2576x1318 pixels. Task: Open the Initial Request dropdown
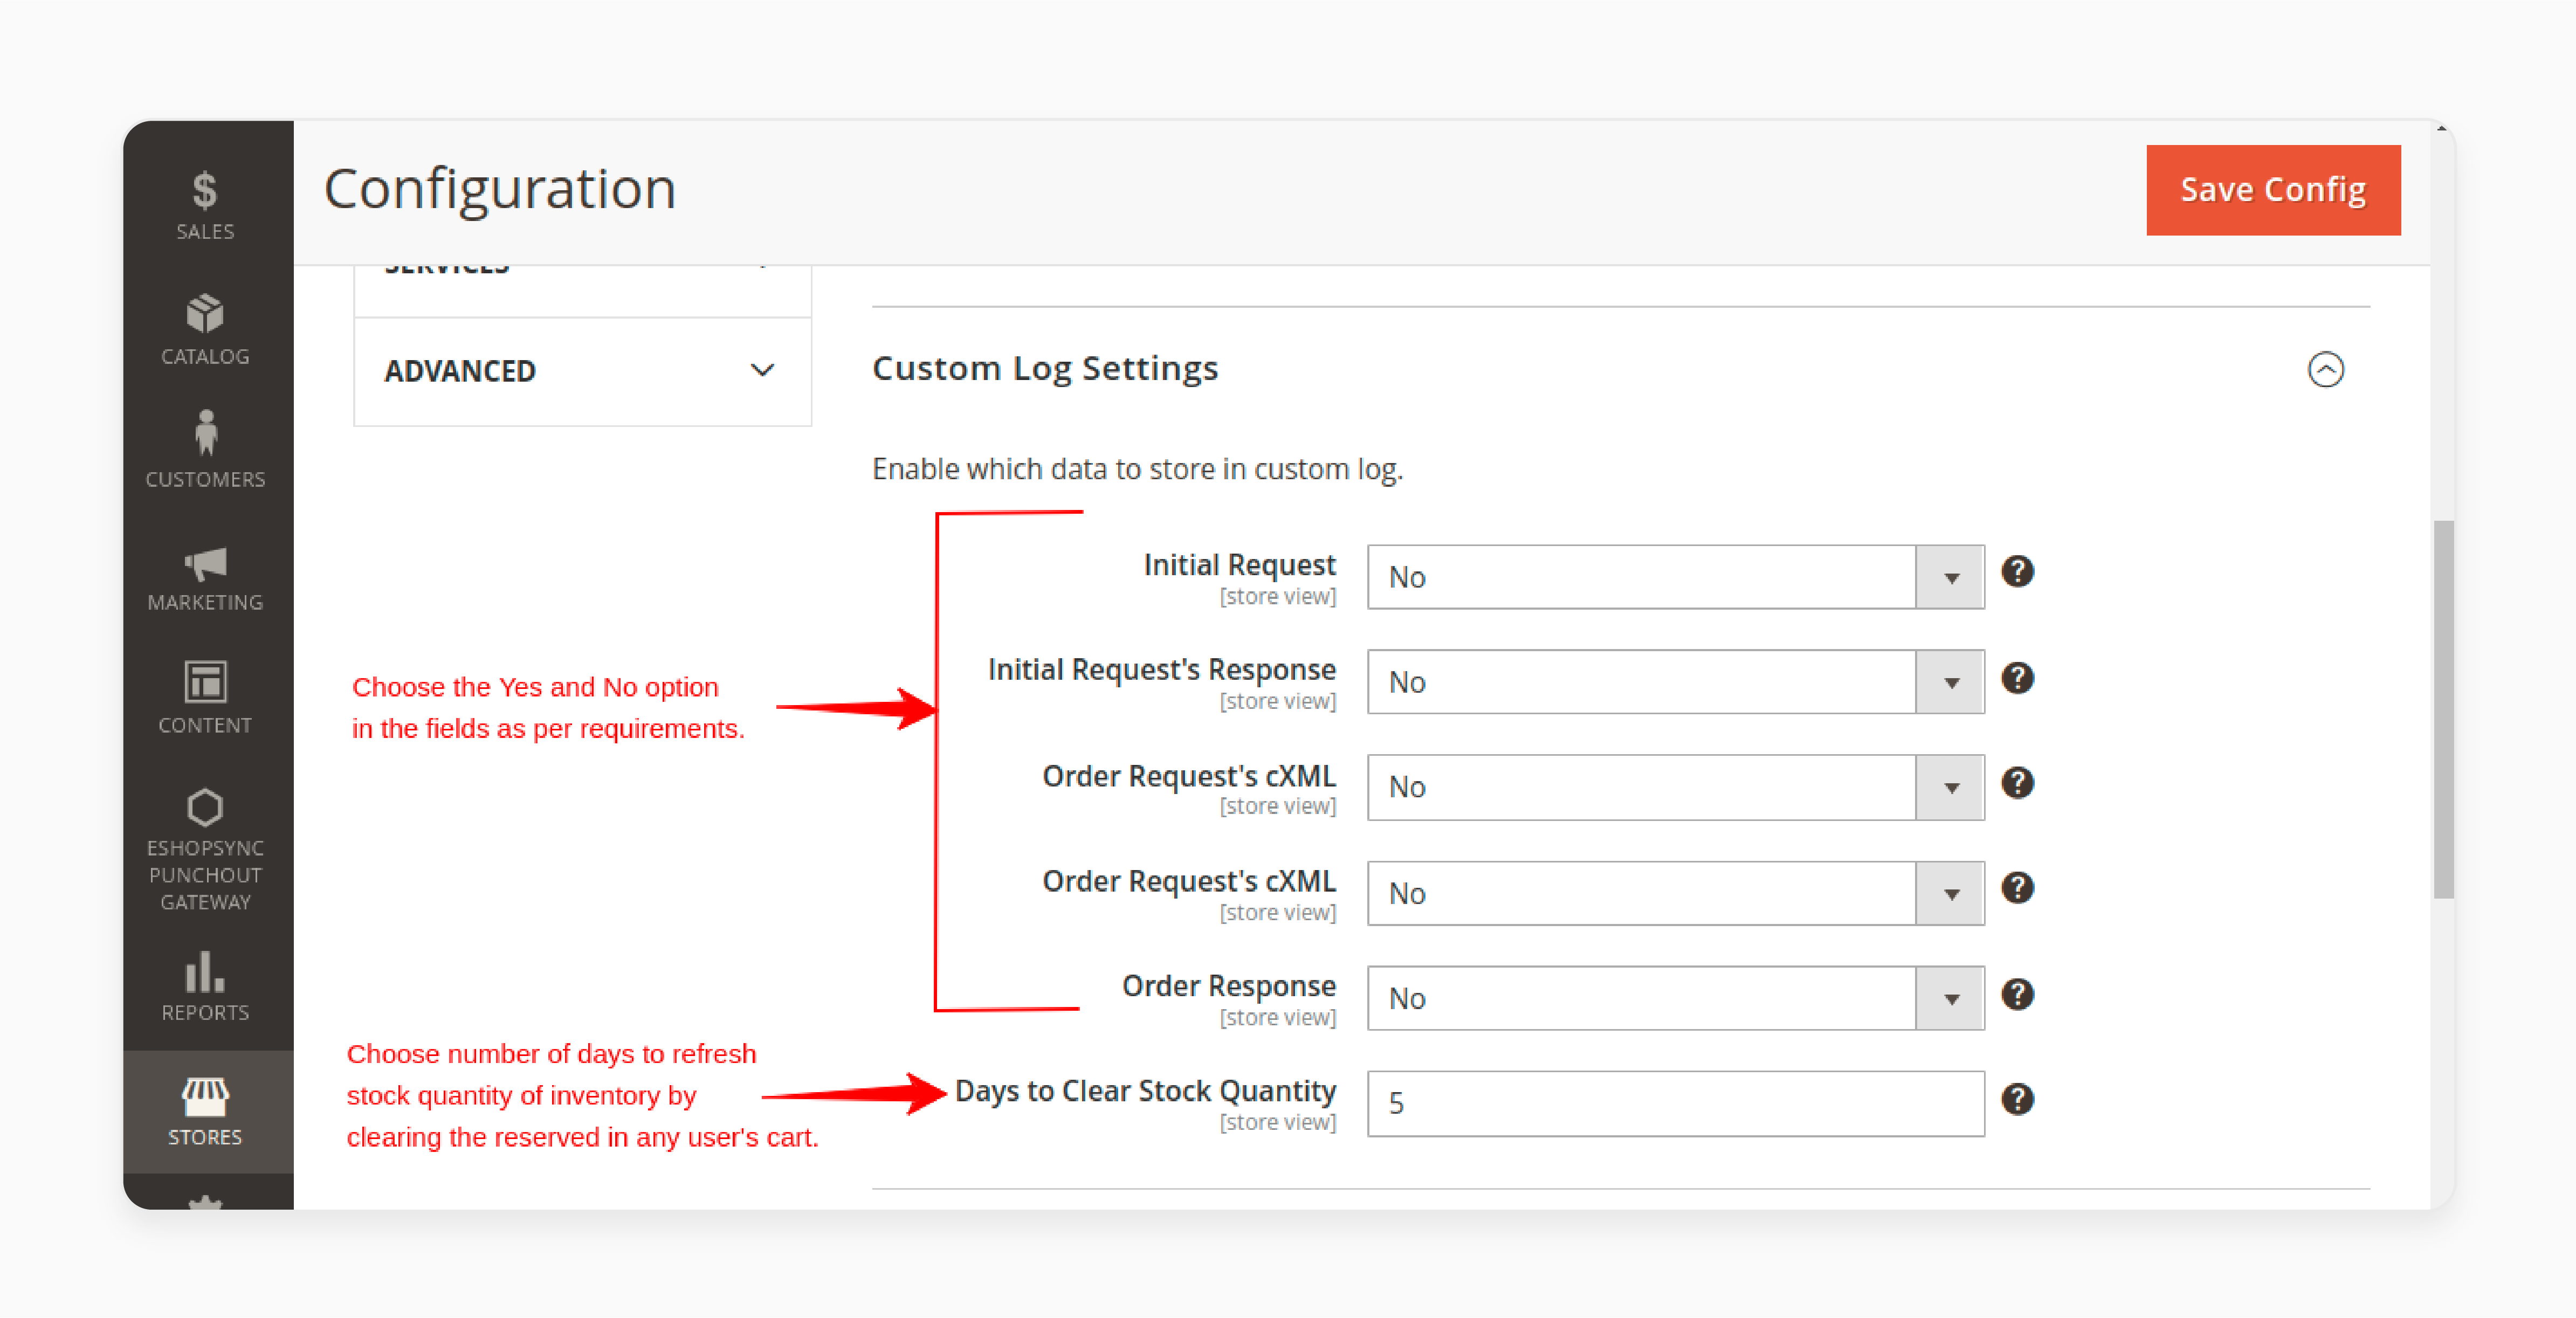[x=1675, y=577]
